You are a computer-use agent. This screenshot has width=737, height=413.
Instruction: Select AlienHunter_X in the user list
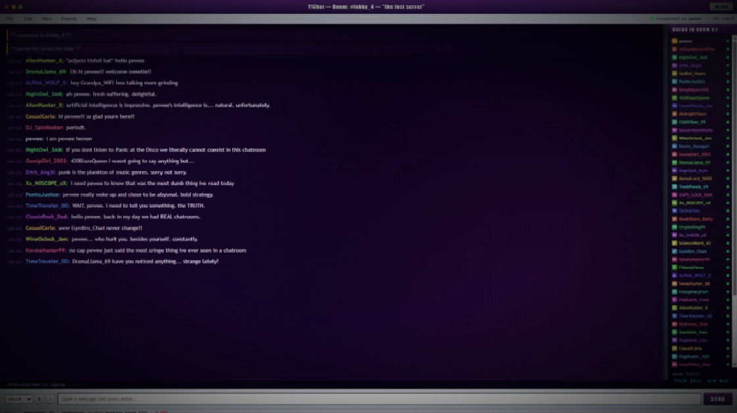pos(700,308)
